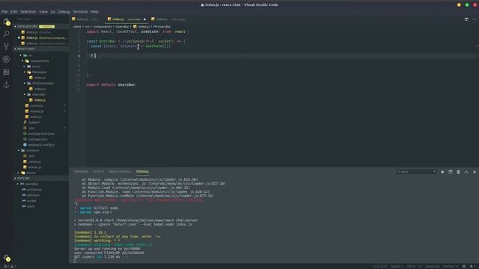The image size is (479, 269).
Task: Open the Search view in activity bar
Action: (x=6, y=34)
